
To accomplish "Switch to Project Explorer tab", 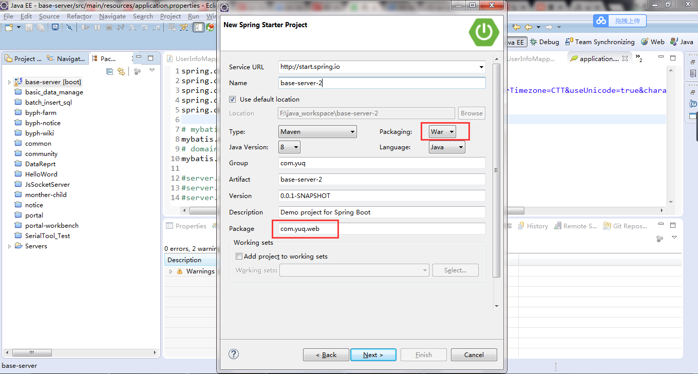I will point(23,58).
